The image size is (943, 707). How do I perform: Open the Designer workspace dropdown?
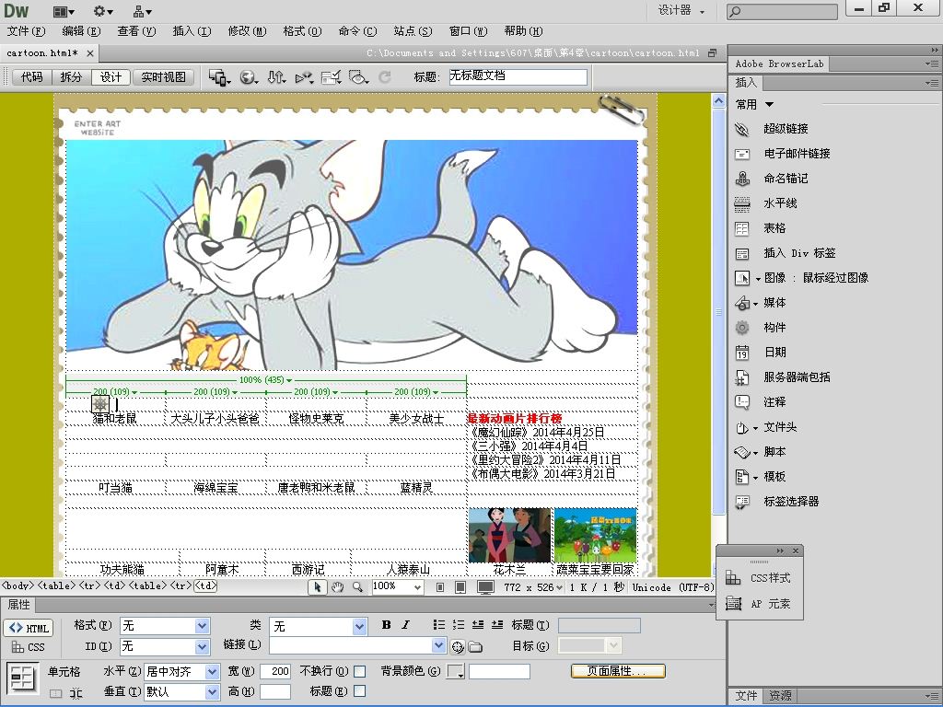tap(681, 10)
